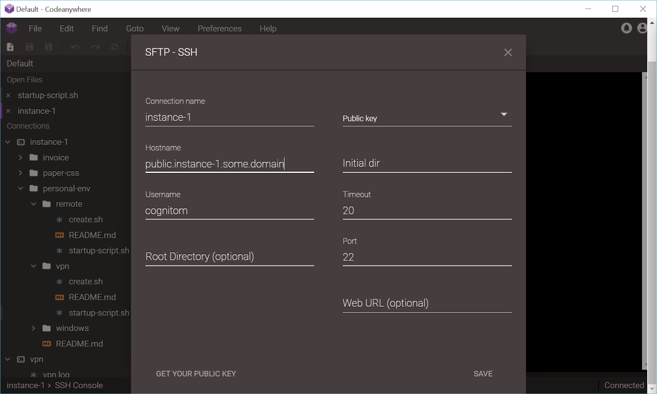This screenshot has height=394, width=657.
Task: Open create.sh under vpn folder
Action: point(86,281)
